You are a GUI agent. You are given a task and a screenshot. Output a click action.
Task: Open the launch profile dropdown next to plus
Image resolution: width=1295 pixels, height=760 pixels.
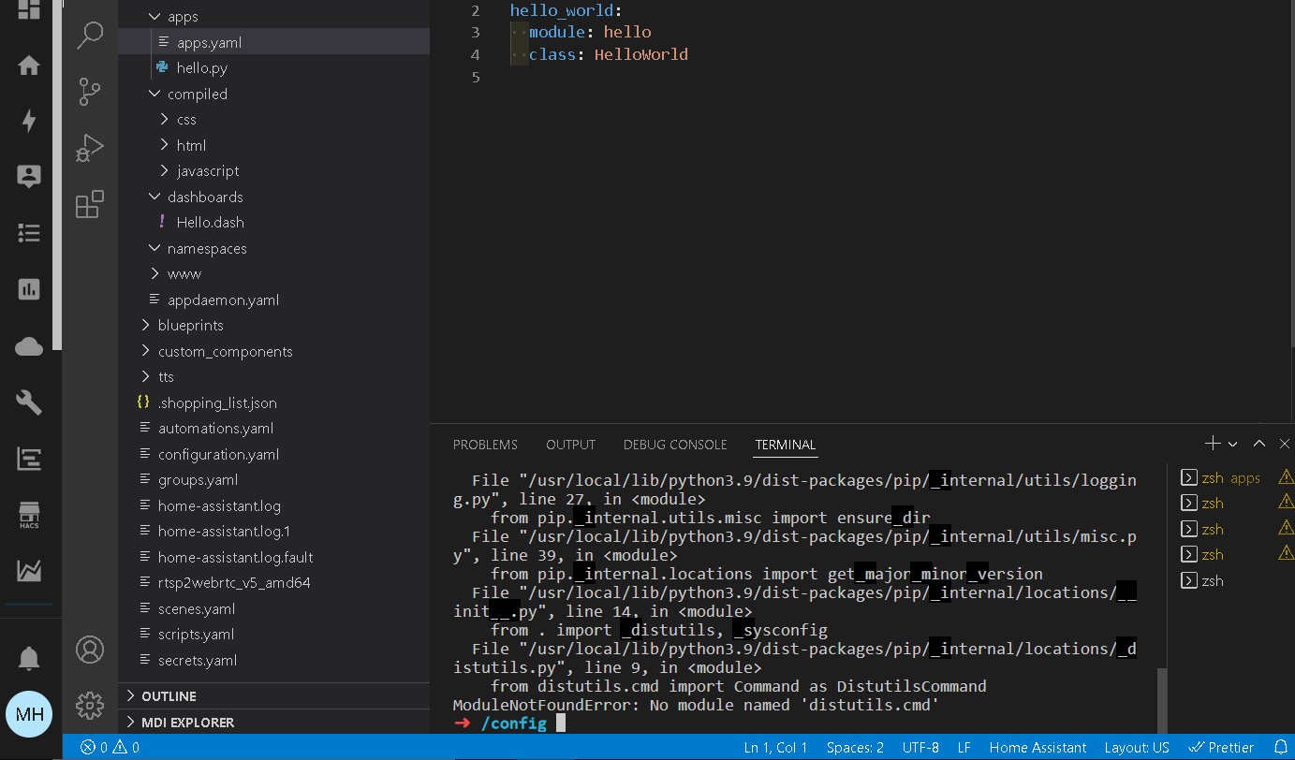point(1232,444)
